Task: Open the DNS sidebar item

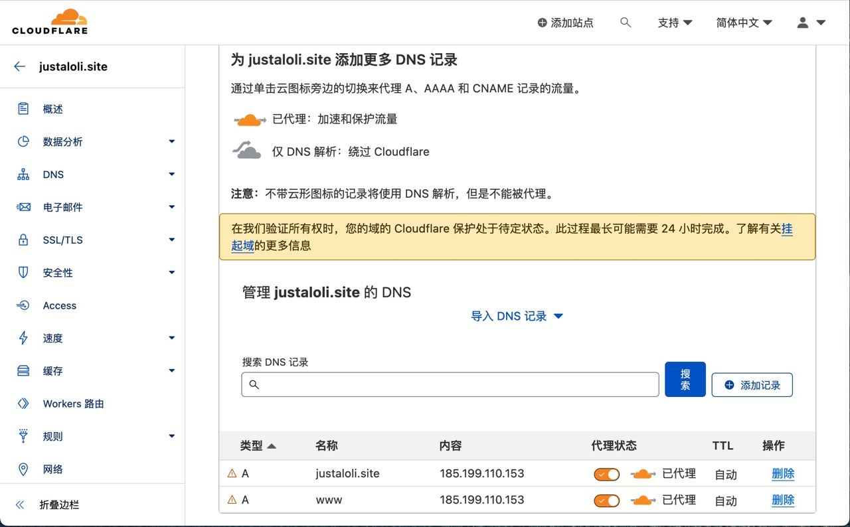Action: coord(54,175)
